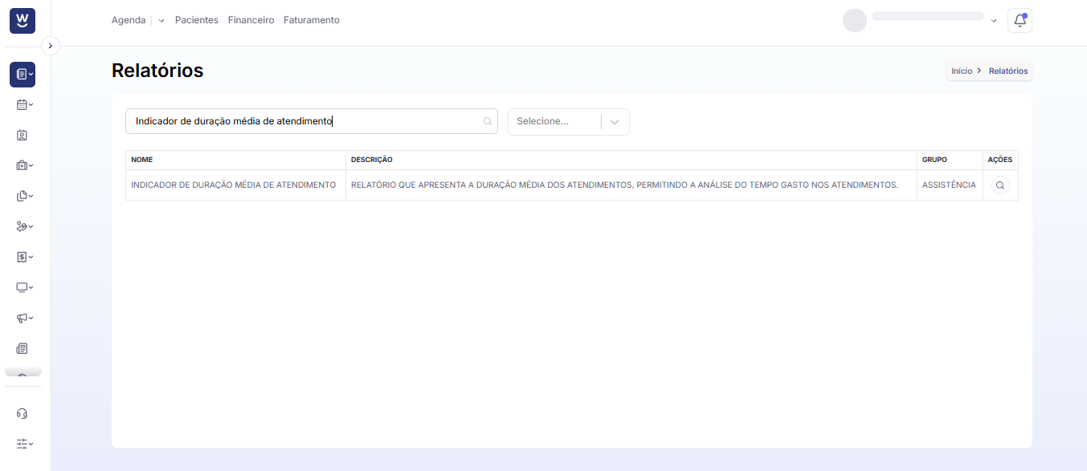Screen dimensions: 1087x471
Task: Go to Pacientes menu
Action: (197, 20)
